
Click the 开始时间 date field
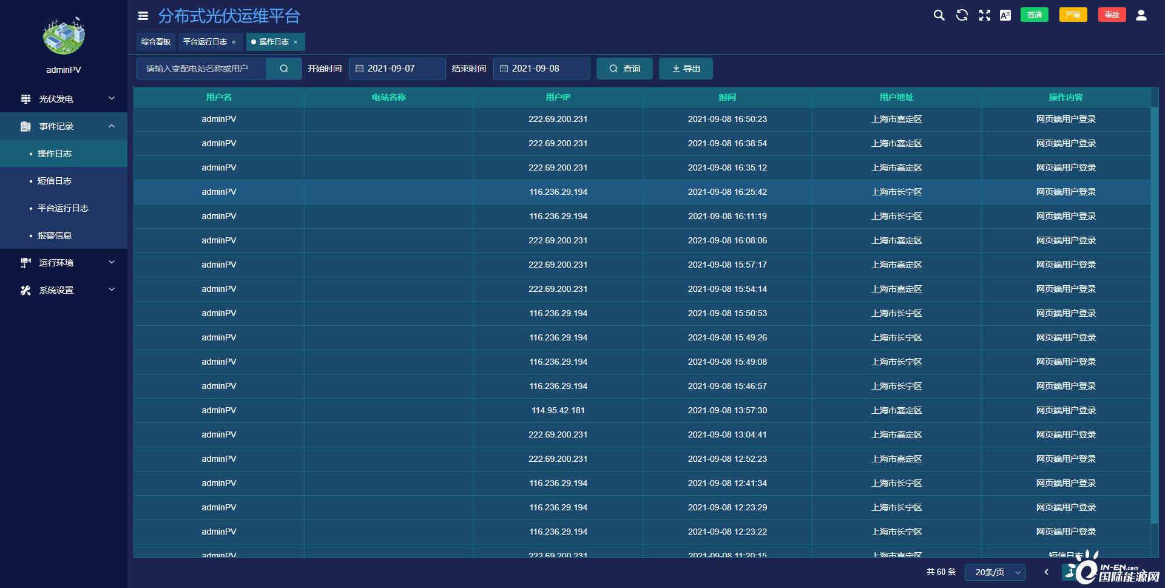(x=397, y=69)
